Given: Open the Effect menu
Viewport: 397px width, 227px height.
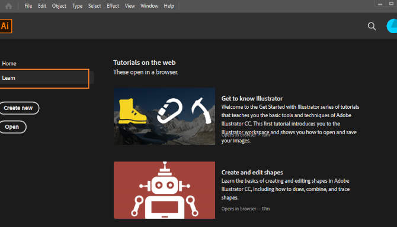Looking at the screenshot, I should coord(113,6).
